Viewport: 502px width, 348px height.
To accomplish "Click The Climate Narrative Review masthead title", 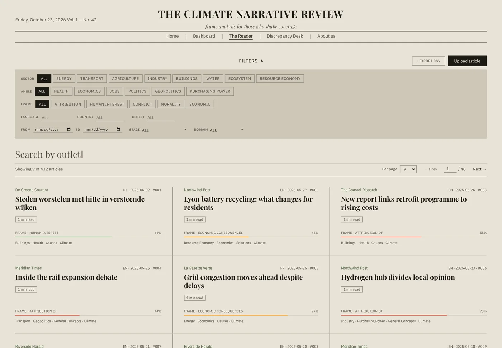I will [251, 14].
